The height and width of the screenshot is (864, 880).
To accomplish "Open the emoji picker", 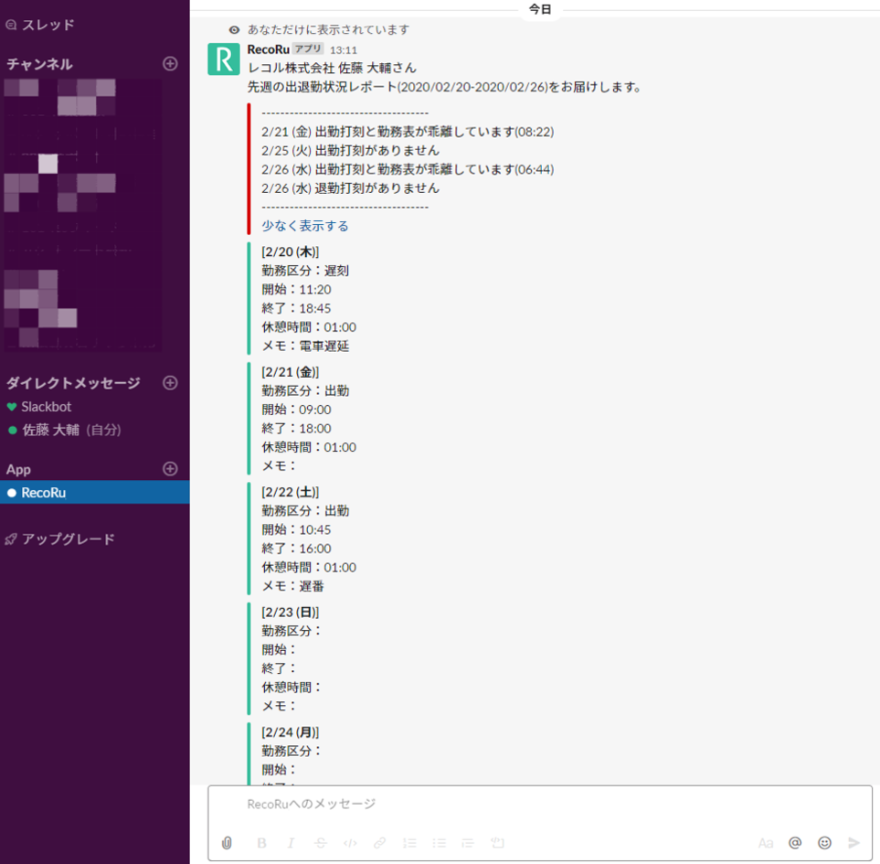I will [x=826, y=843].
